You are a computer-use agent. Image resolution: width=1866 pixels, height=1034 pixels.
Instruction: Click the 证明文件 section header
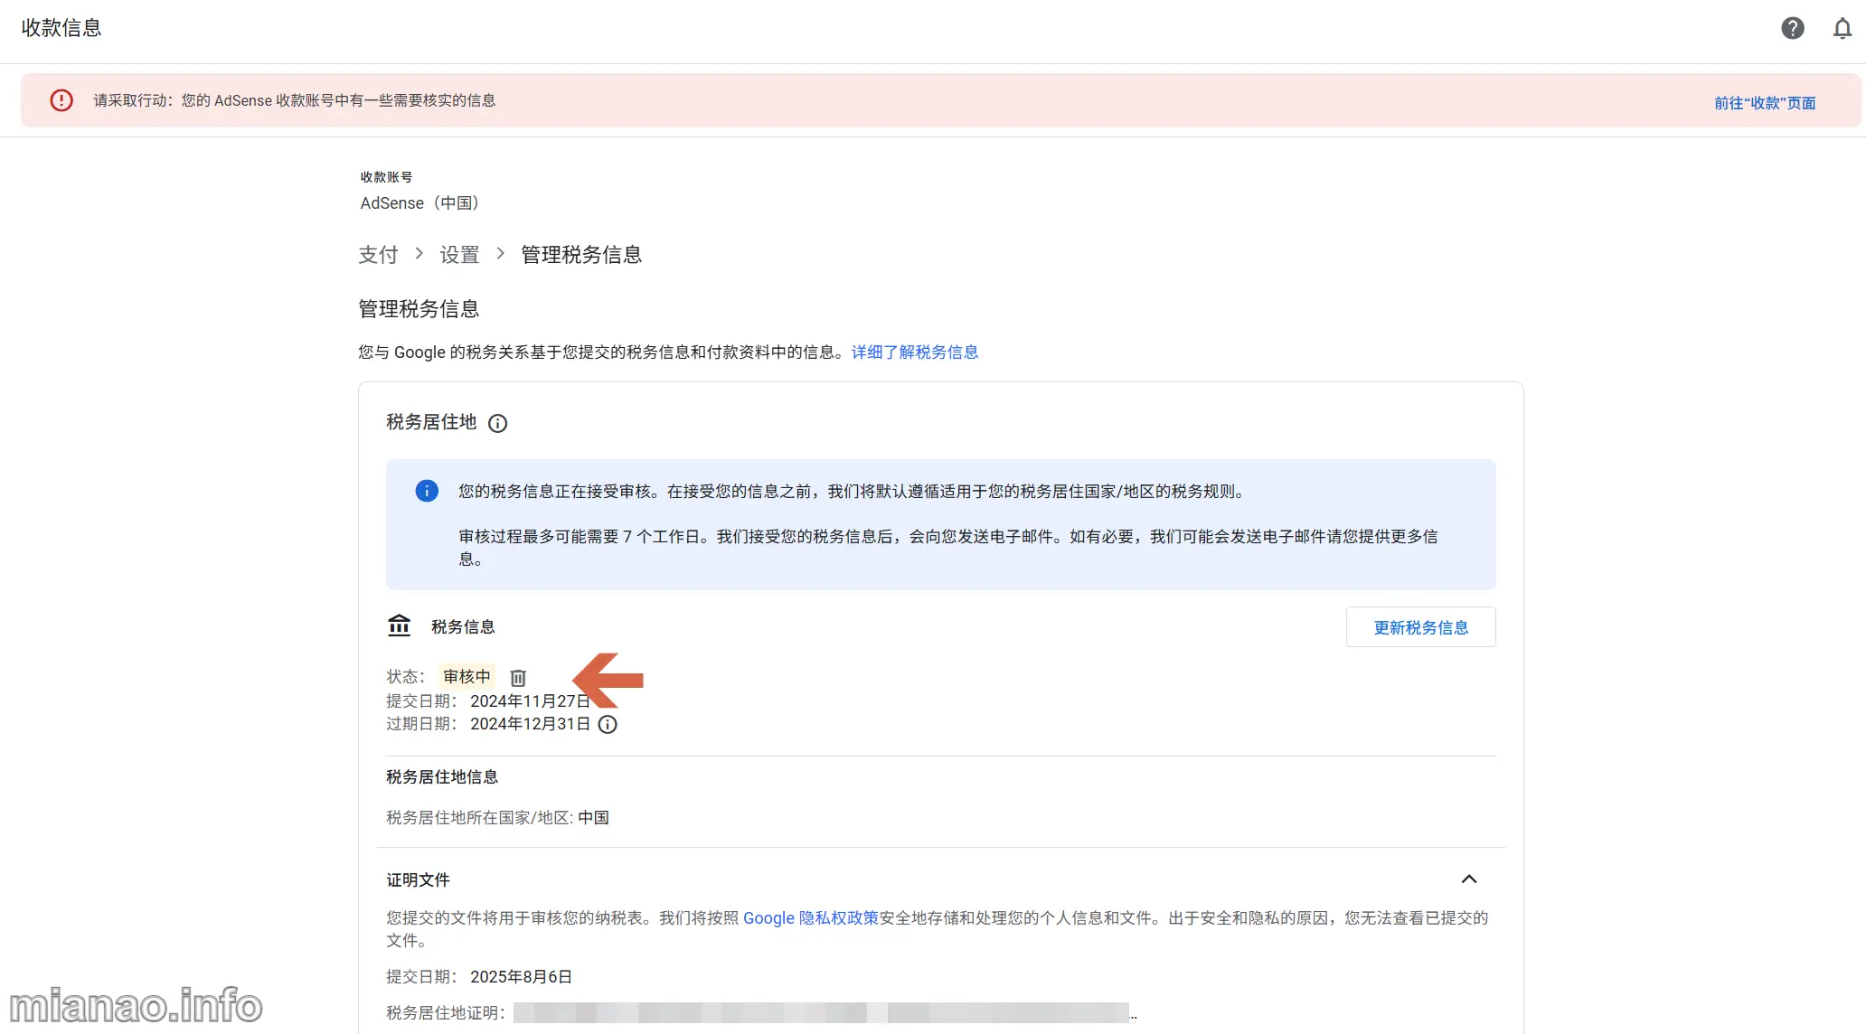418,880
